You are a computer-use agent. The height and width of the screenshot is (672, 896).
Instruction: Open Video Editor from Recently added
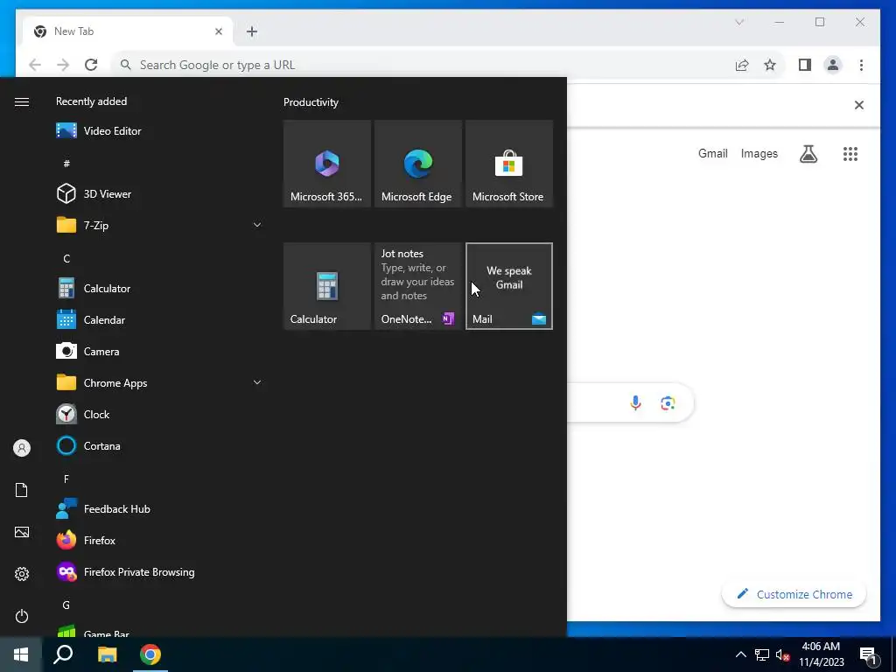click(160, 131)
